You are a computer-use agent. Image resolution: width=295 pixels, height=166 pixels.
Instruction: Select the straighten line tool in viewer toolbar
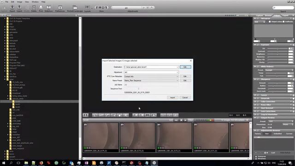pos(101,115)
